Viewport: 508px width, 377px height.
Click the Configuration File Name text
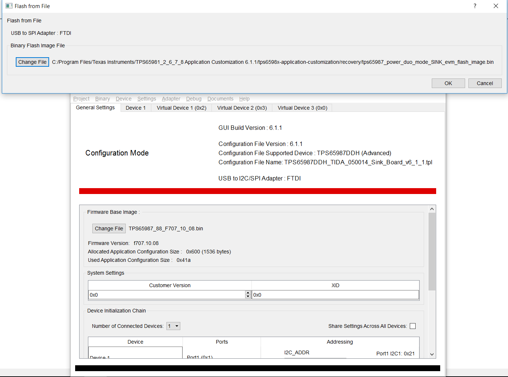[x=325, y=162]
